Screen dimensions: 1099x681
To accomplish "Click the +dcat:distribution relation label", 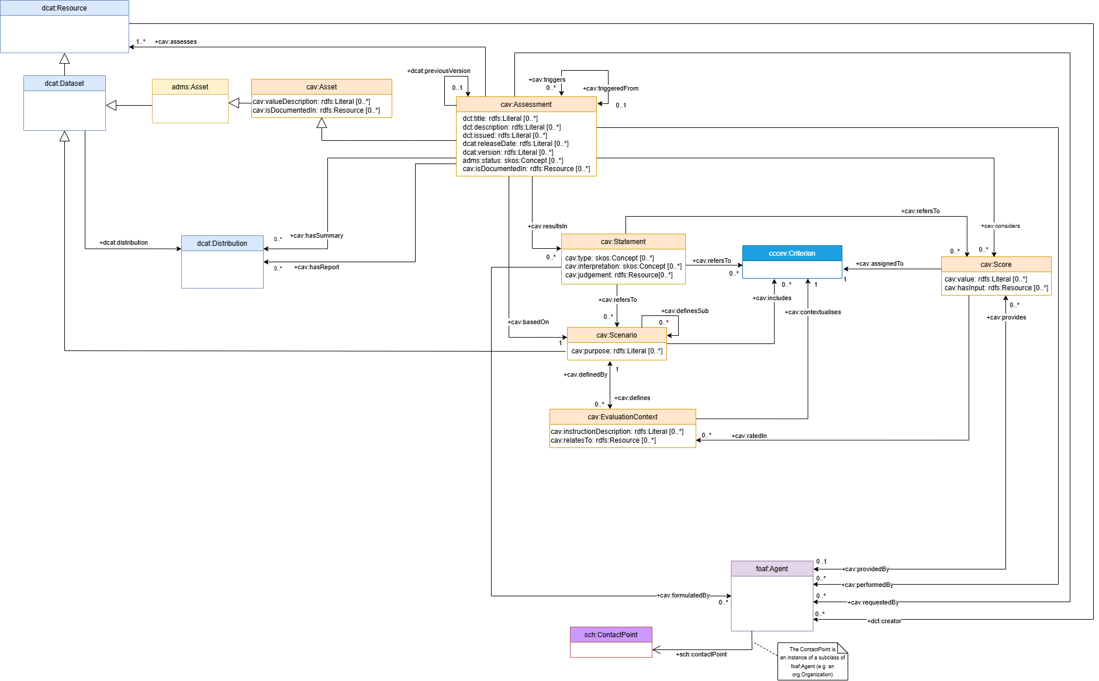I will (x=123, y=243).
